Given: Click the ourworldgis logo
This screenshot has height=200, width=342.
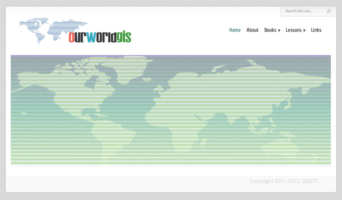Looking at the screenshot, I should (75, 31).
